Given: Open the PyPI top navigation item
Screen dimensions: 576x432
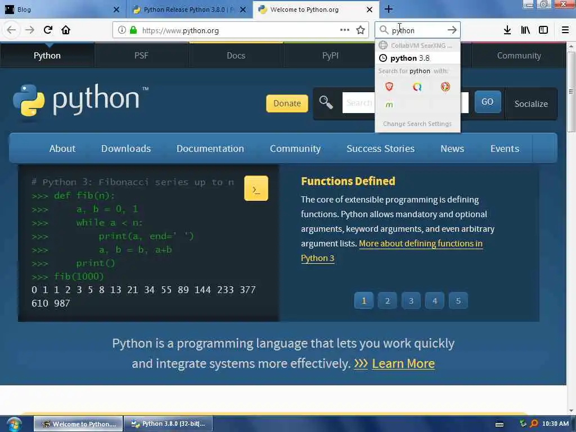Looking at the screenshot, I should click(x=330, y=56).
